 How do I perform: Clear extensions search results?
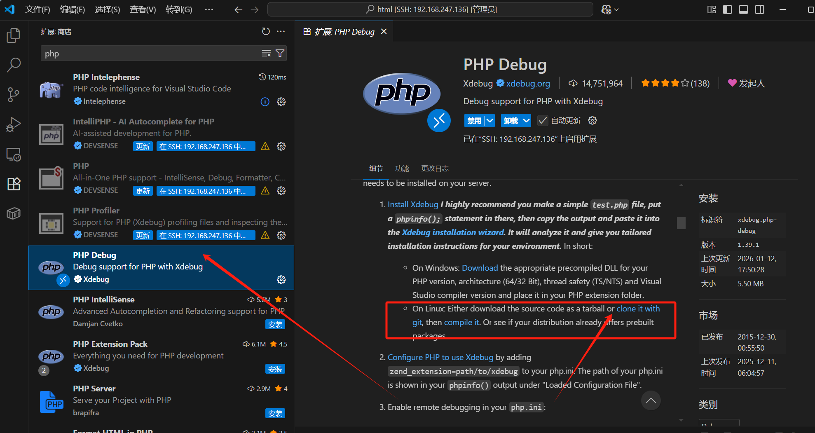pos(266,53)
